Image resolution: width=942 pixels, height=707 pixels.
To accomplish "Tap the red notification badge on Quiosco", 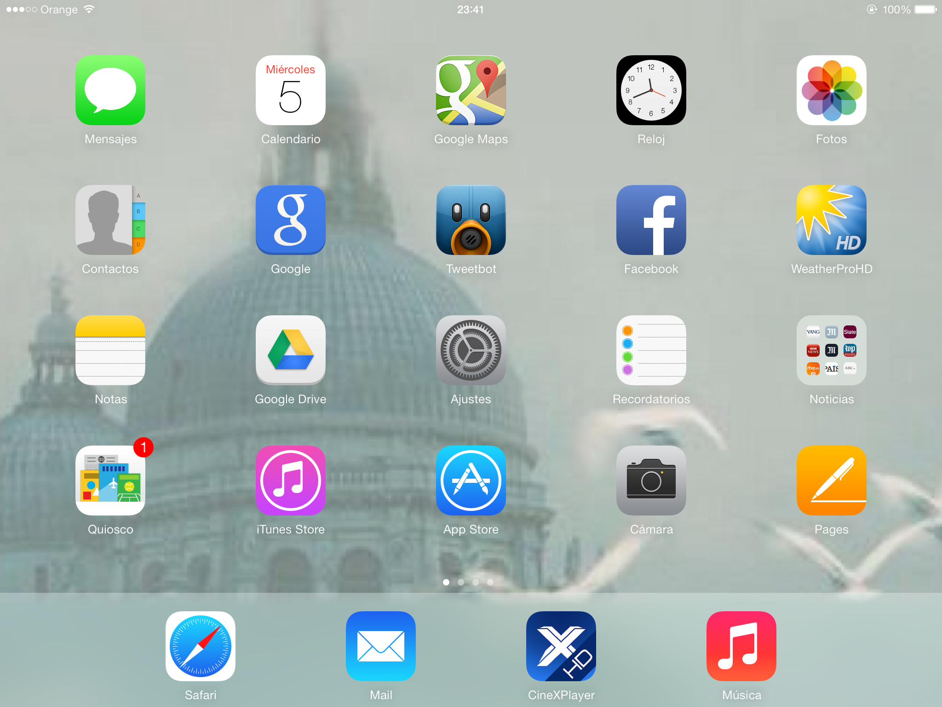I will coord(144,447).
